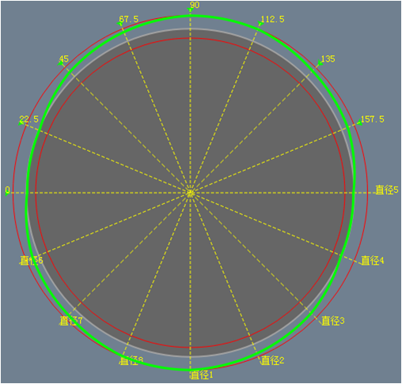Click the green arrow marker at 112.5
402x384 pixels.
[261, 24]
